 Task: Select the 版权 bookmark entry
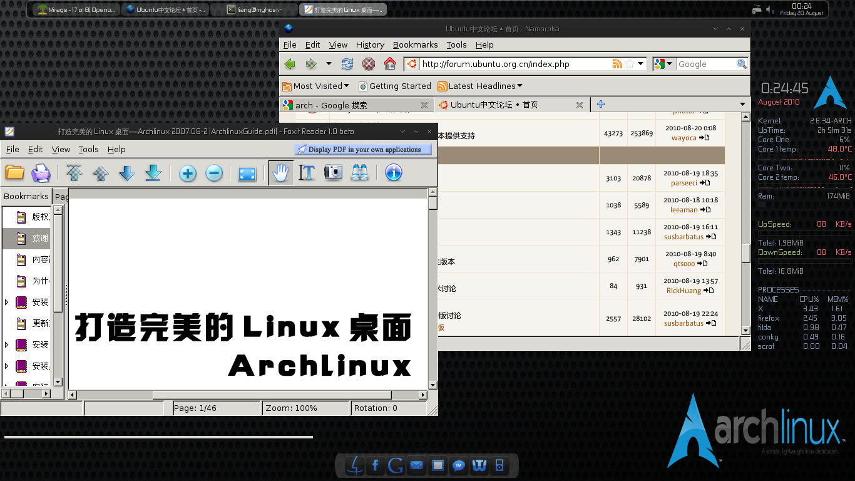pyautogui.click(x=27, y=217)
